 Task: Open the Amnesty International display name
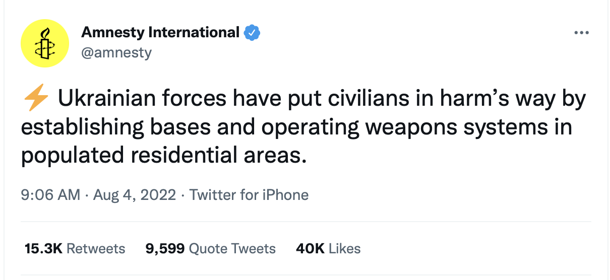(x=160, y=33)
